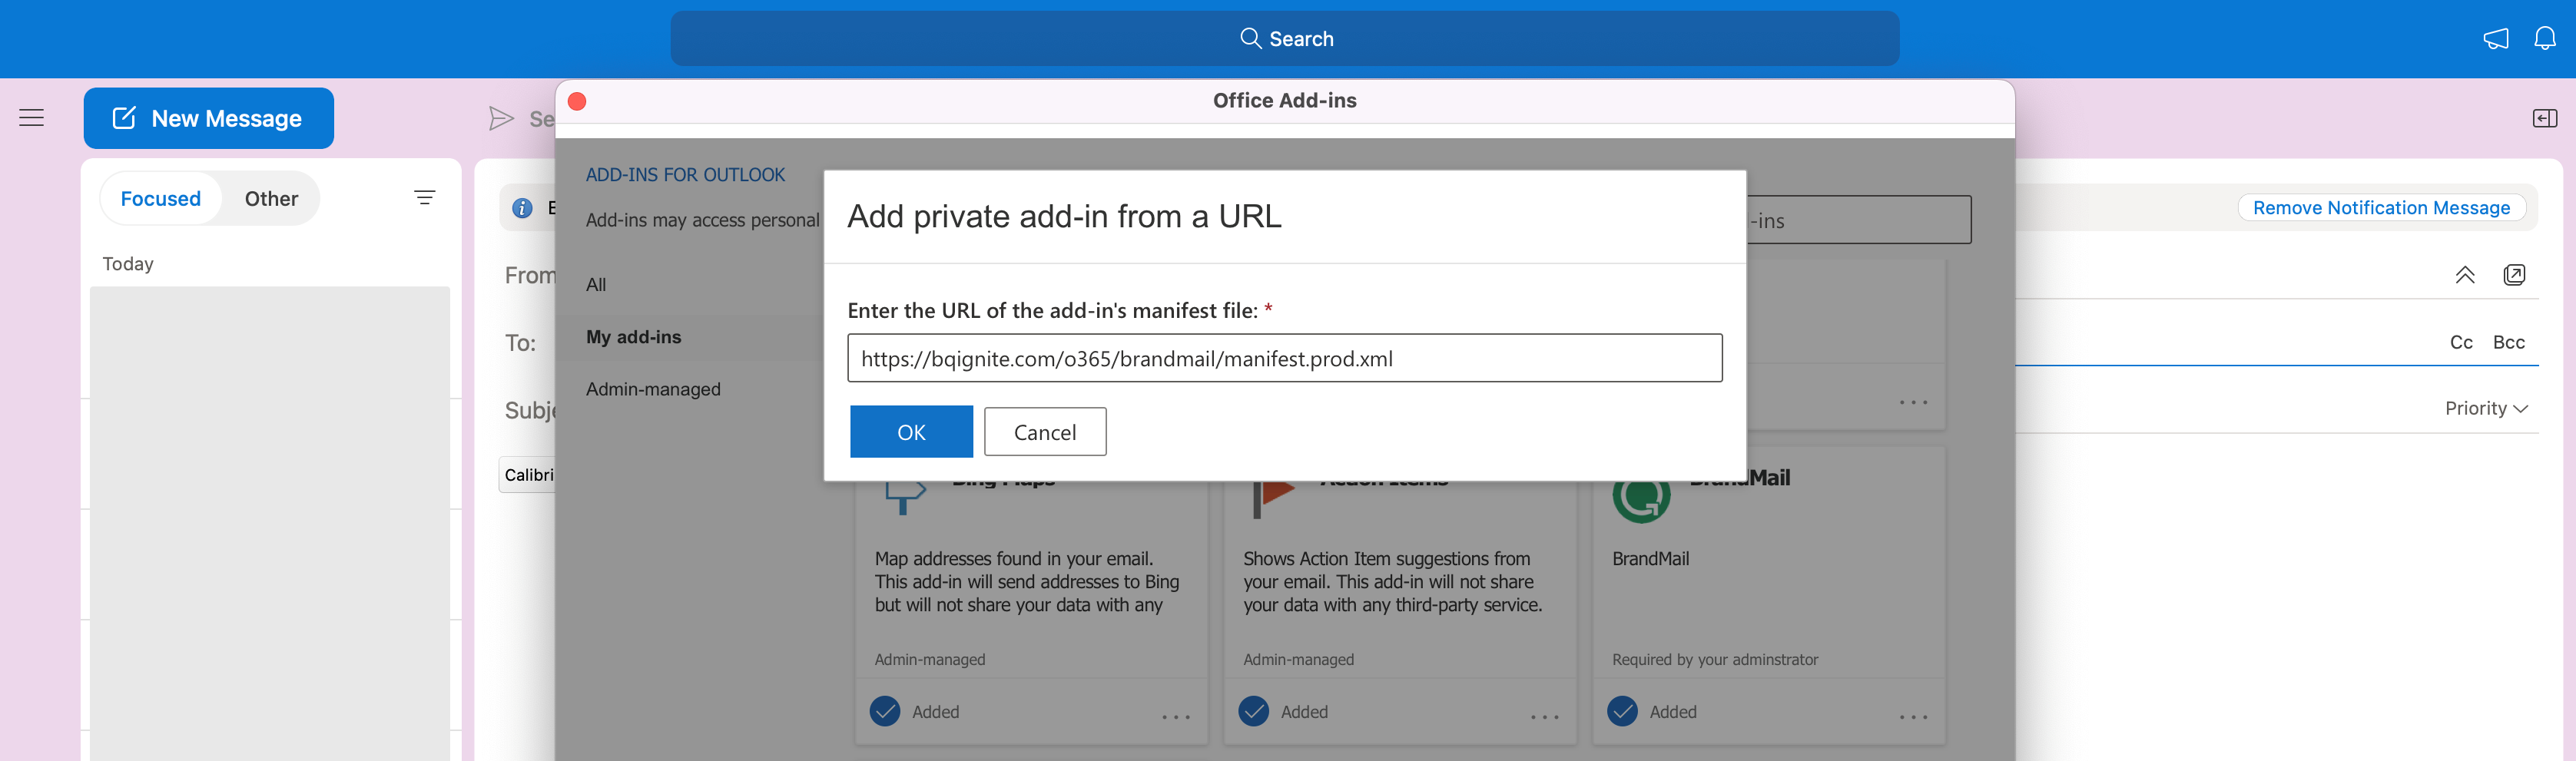Switch to the Focused inbox tab
Screen dimensions: 2576x761
click(x=161, y=198)
